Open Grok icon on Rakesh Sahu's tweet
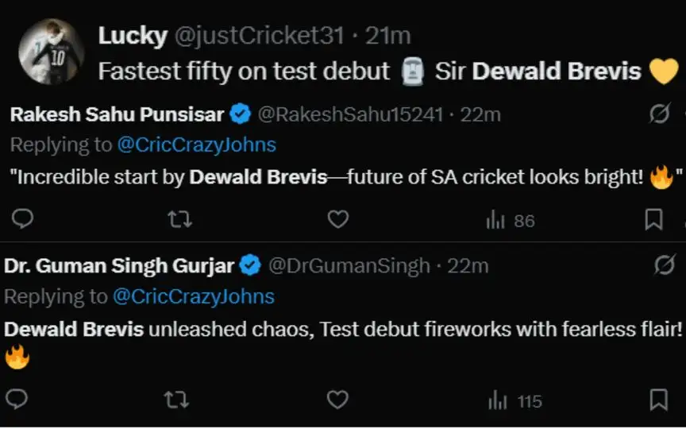Image resolution: width=686 pixels, height=429 pixels. click(659, 114)
